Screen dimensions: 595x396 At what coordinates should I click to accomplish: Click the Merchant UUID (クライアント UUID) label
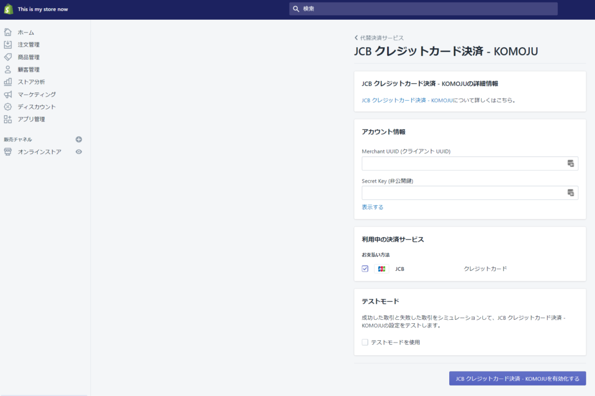406,152
